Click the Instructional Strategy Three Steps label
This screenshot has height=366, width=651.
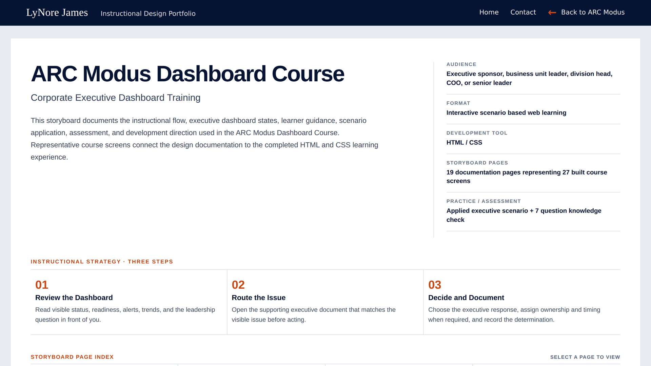(102, 262)
